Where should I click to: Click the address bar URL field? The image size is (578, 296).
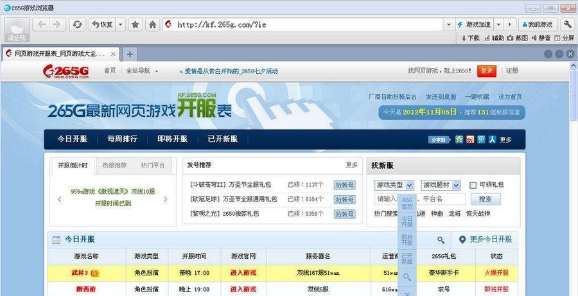302,24
